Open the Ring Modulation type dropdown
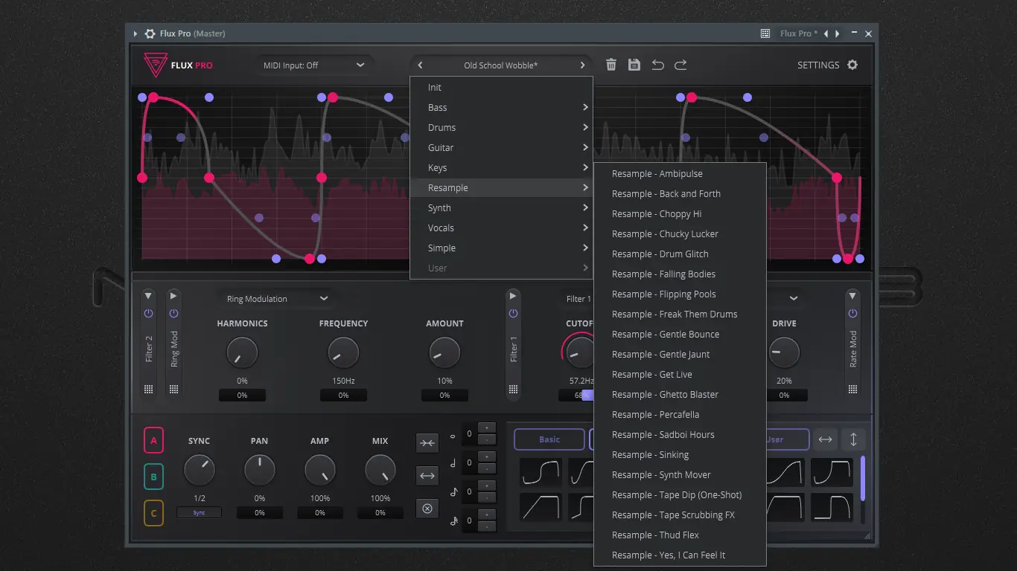The width and height of the screenshot is (1017, 571). [x=277, y=299]
